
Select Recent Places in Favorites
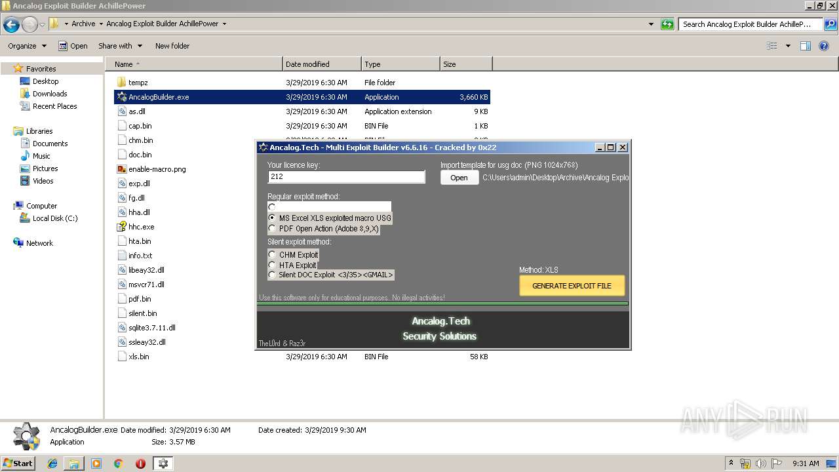click(x=55, y=106)
